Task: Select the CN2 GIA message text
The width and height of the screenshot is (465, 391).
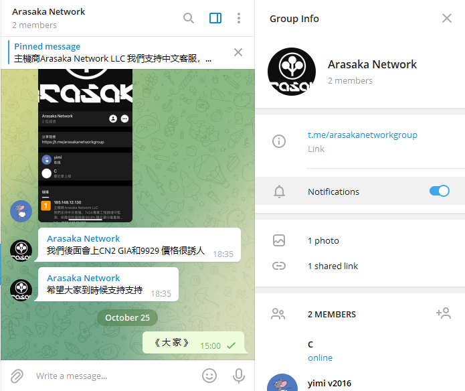Action: click(125, 251)
